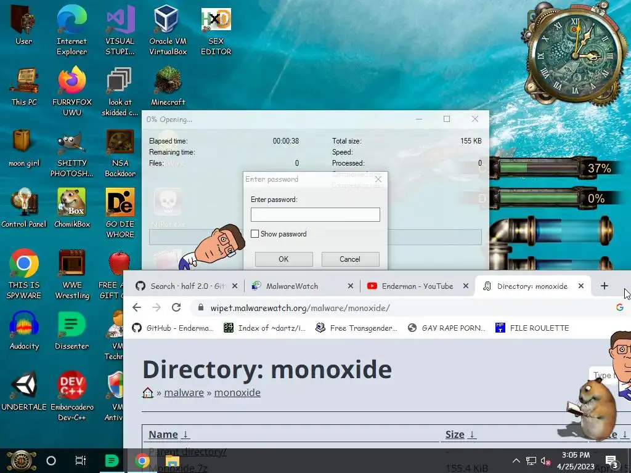Launch Audacity from the desktop
Screen dimensions: 631x473
coord(24,330)
